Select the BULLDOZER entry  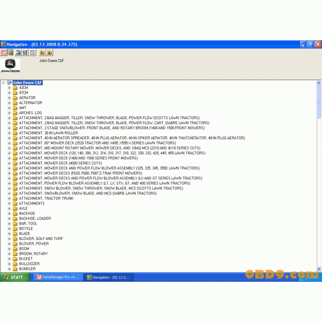(29, 264)
